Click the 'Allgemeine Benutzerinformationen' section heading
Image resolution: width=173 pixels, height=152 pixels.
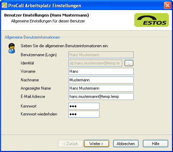tap(32, 37)
